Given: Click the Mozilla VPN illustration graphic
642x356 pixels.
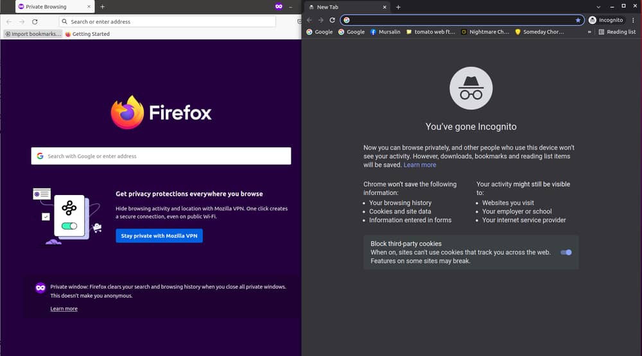Looking at the screenshot, I should (67, 216).
